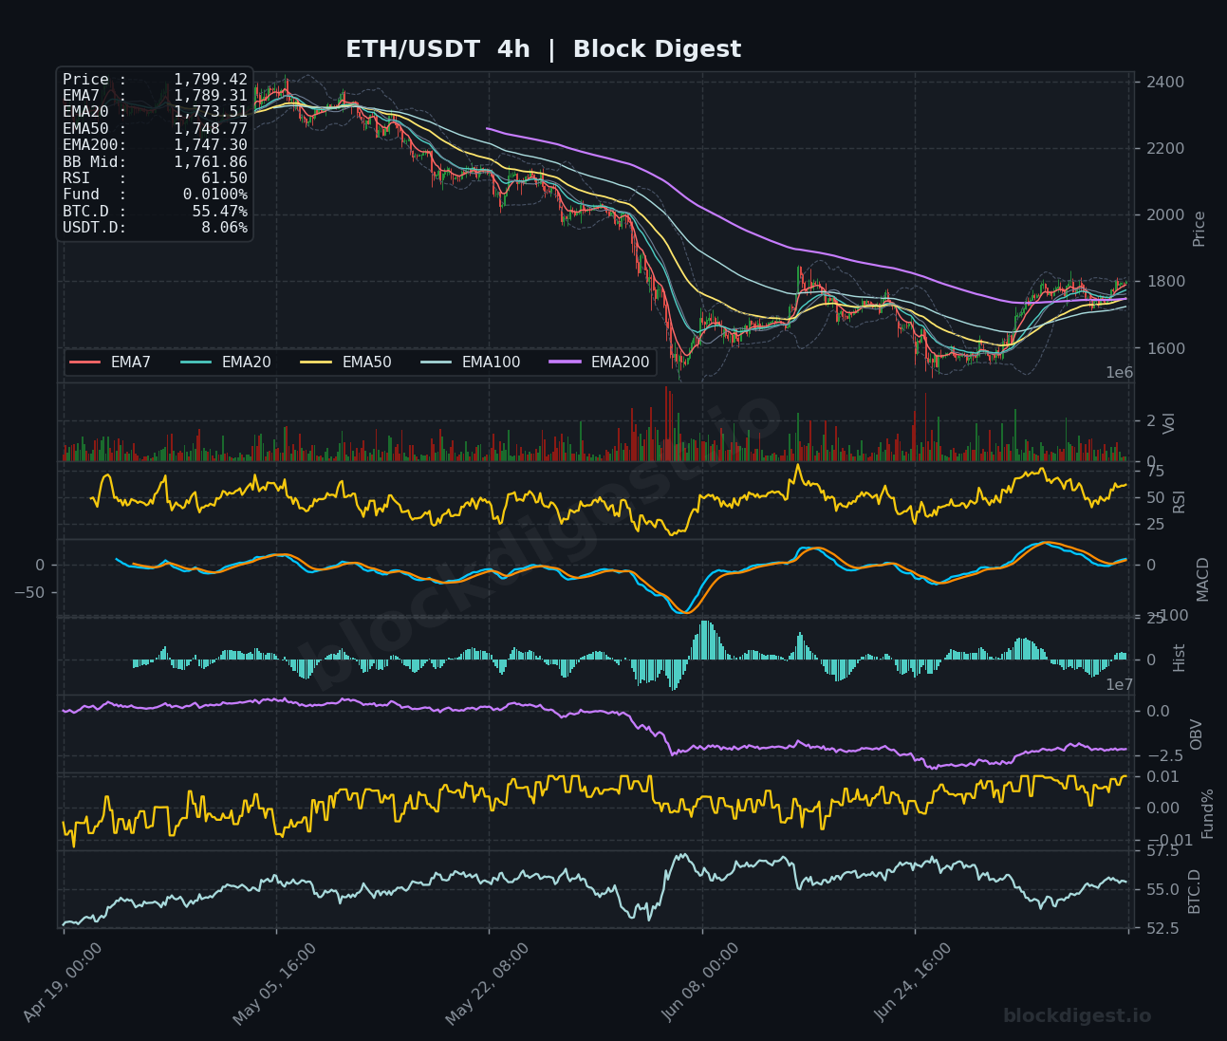
Task: Click the EMA50 legend label
Action: click(367, 362)
